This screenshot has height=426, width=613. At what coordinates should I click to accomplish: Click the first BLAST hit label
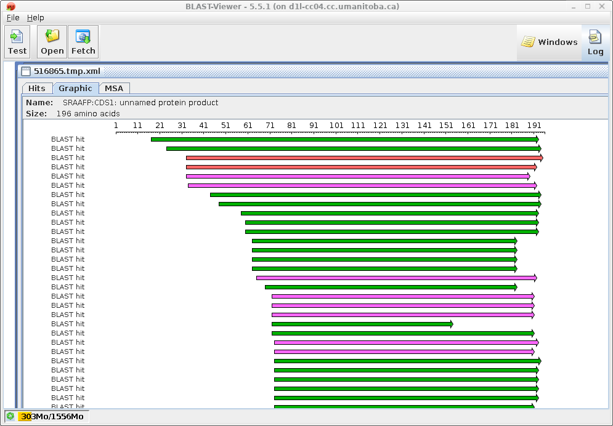click(68, 140)
